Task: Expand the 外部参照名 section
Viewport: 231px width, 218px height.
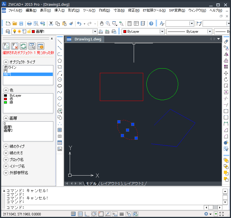Action: (6, 173)
